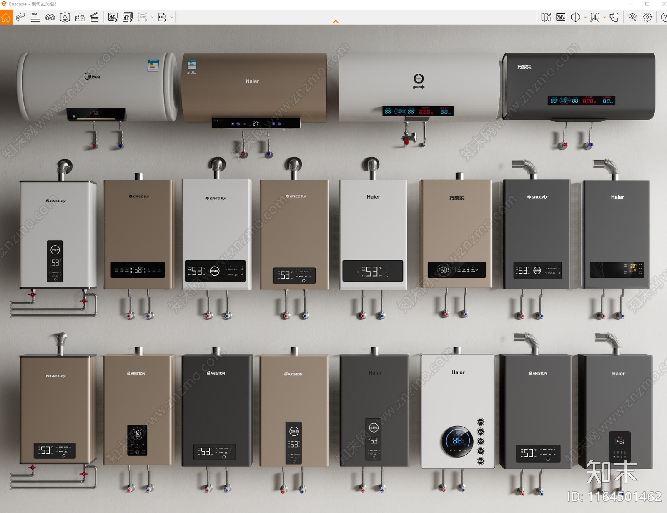
Task: Click the white Midea tank heater
Action: coord(97,87)
